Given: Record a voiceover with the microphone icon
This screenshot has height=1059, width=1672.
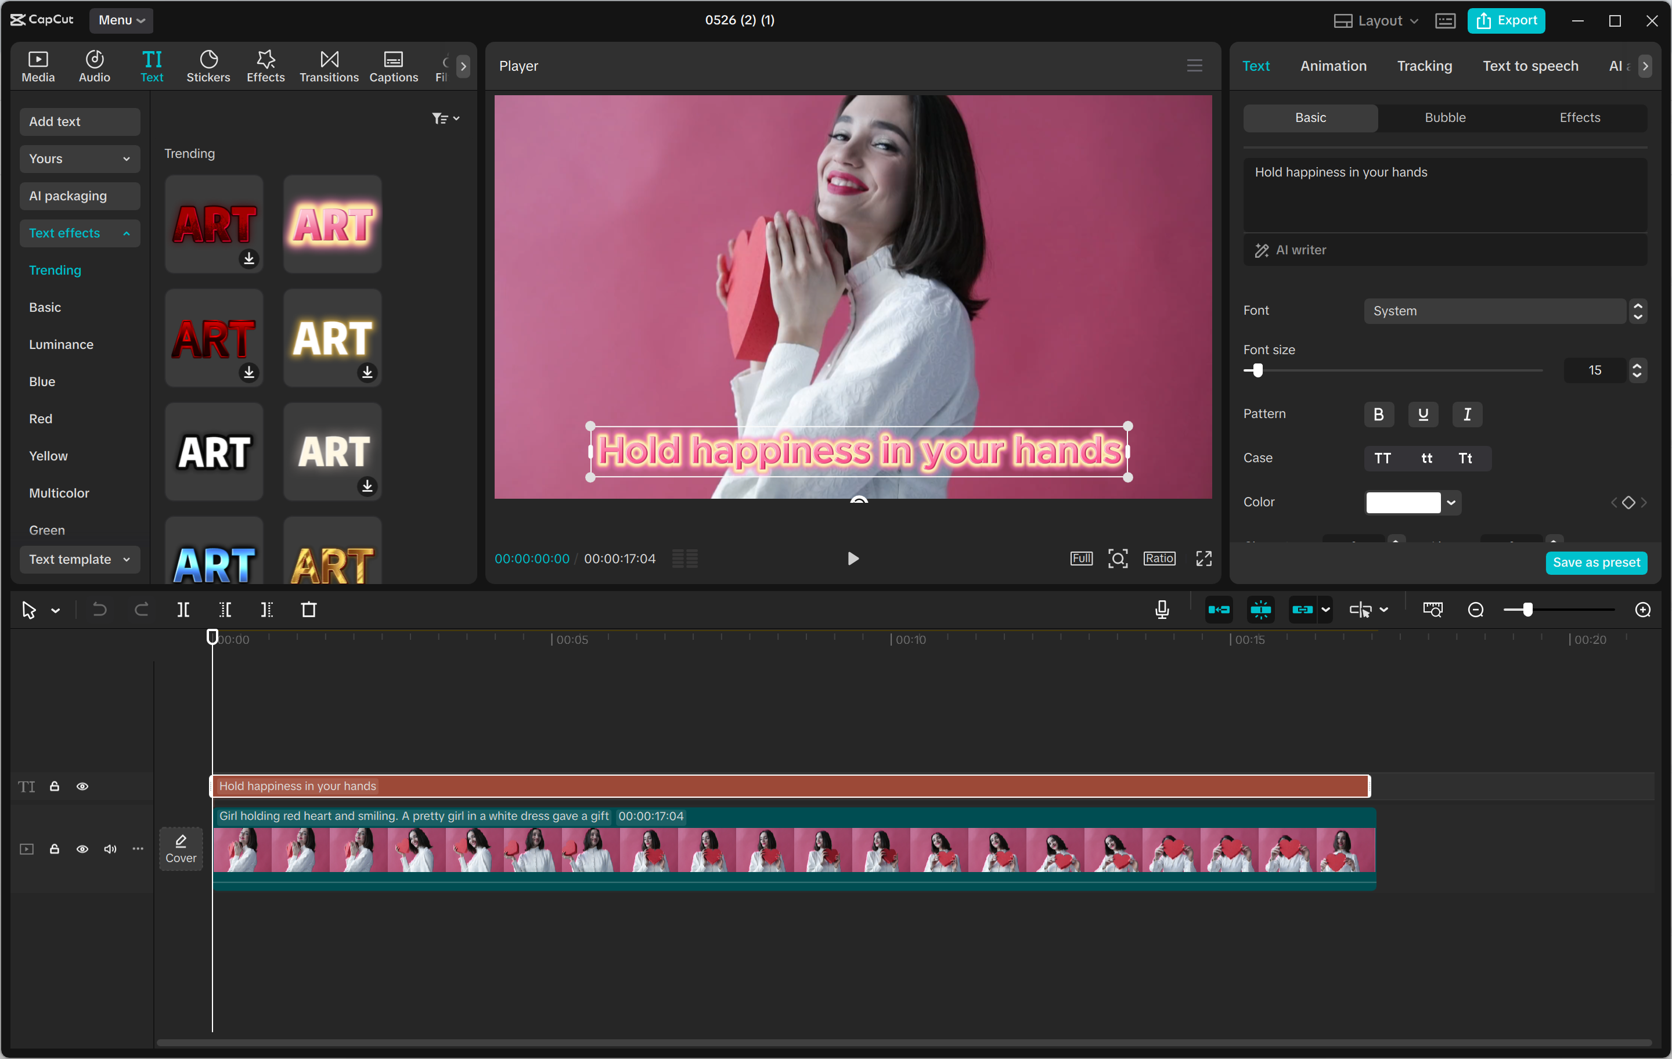Looking at the screenshot, I should click(1162, 609).
